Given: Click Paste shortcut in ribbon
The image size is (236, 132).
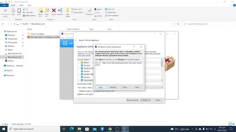Looking at the screenshot, I should pos(29,15).
